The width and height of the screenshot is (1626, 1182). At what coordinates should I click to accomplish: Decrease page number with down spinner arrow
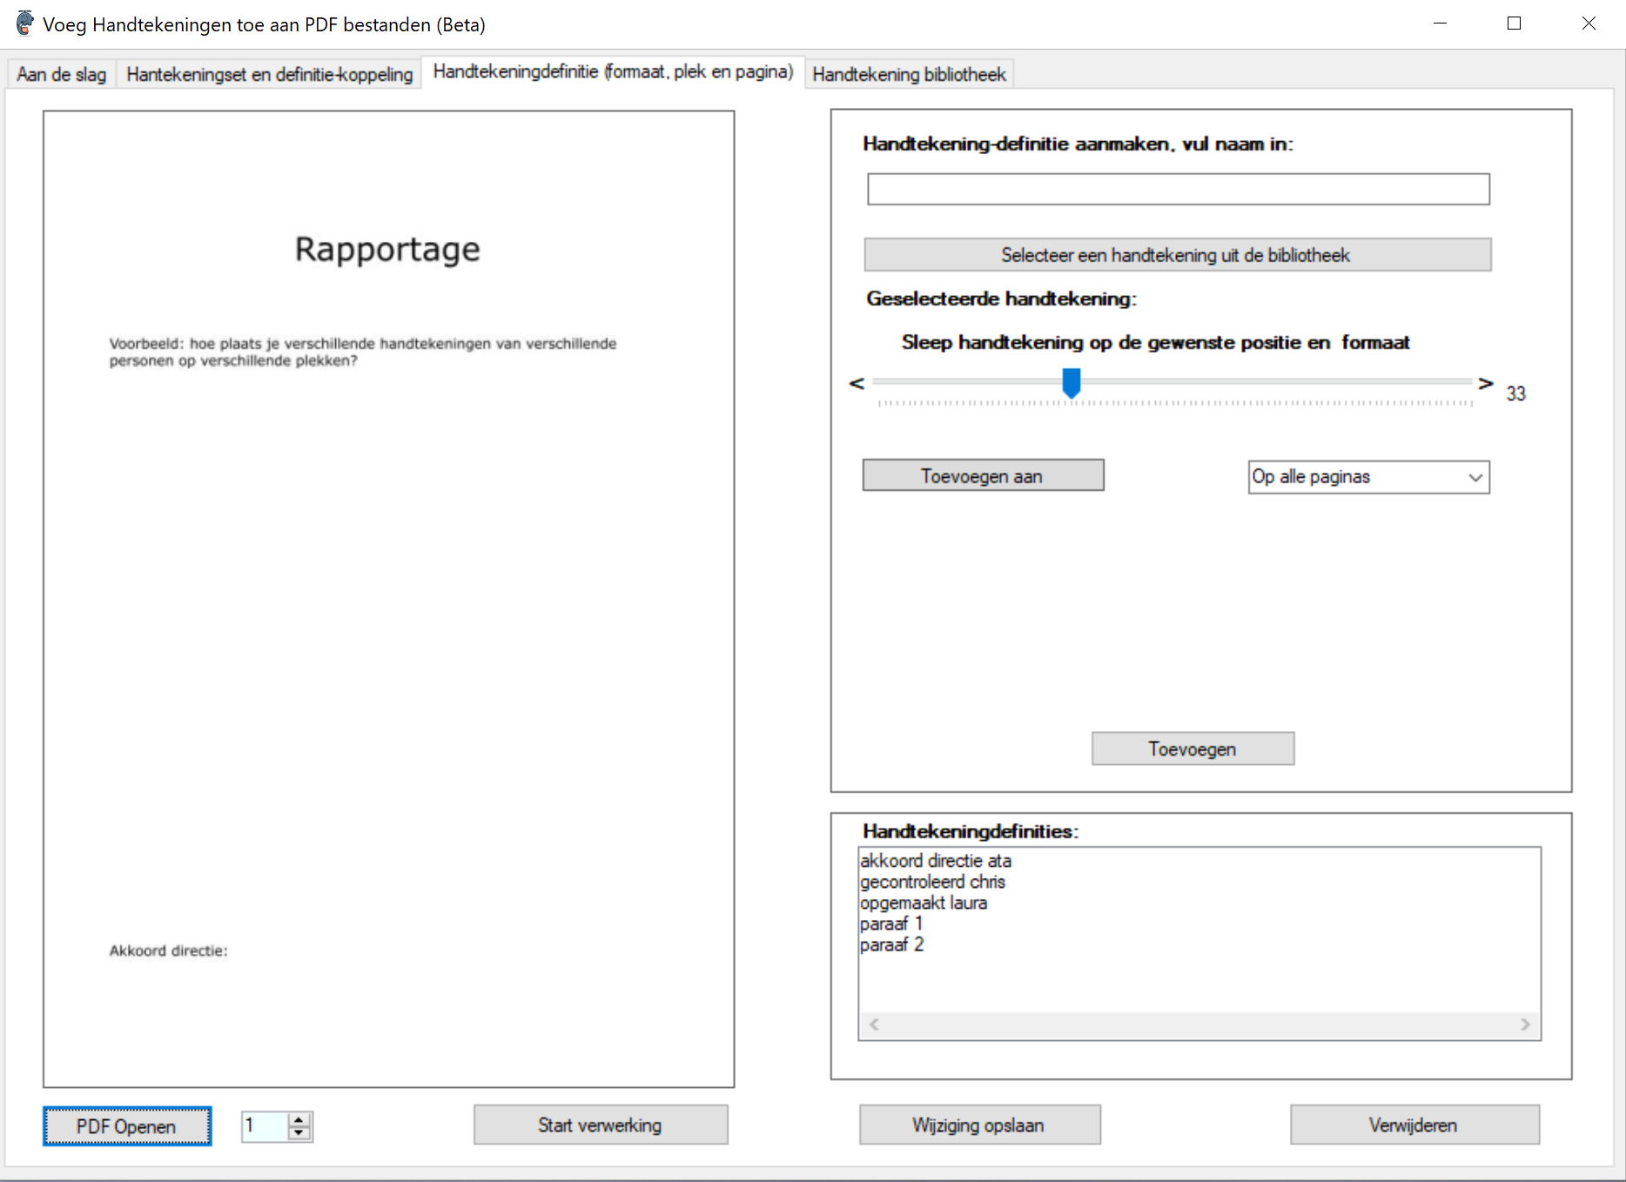[x=299, y=1132]
